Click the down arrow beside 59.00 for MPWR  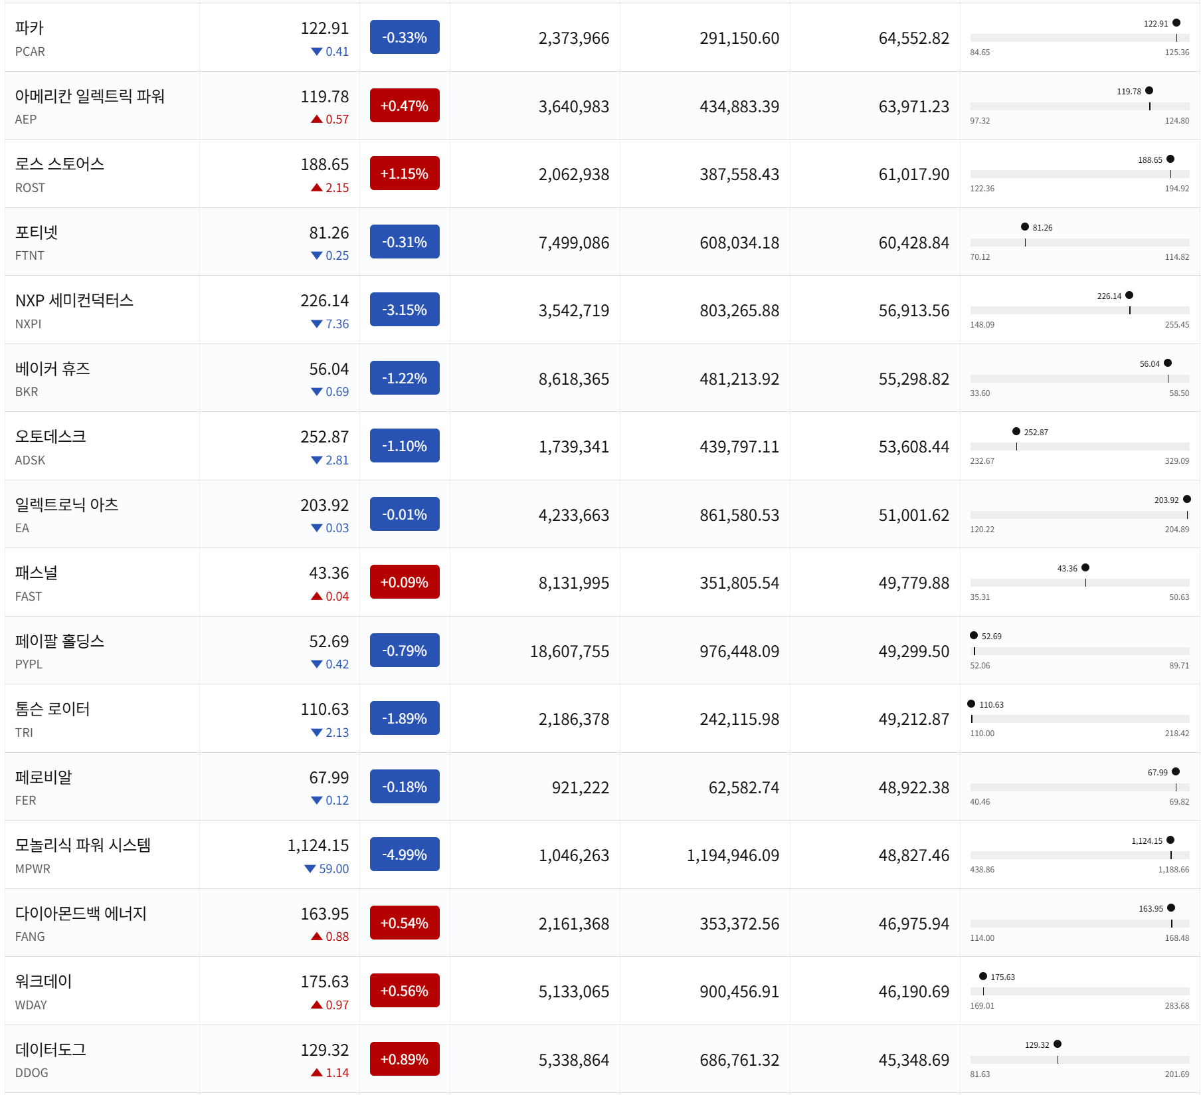point(310,869)
